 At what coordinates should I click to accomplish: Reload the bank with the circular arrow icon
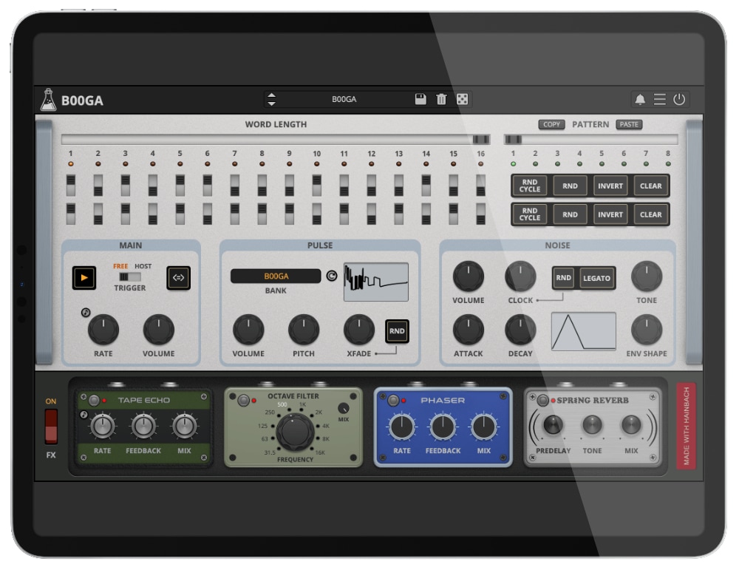click(333, 274)
